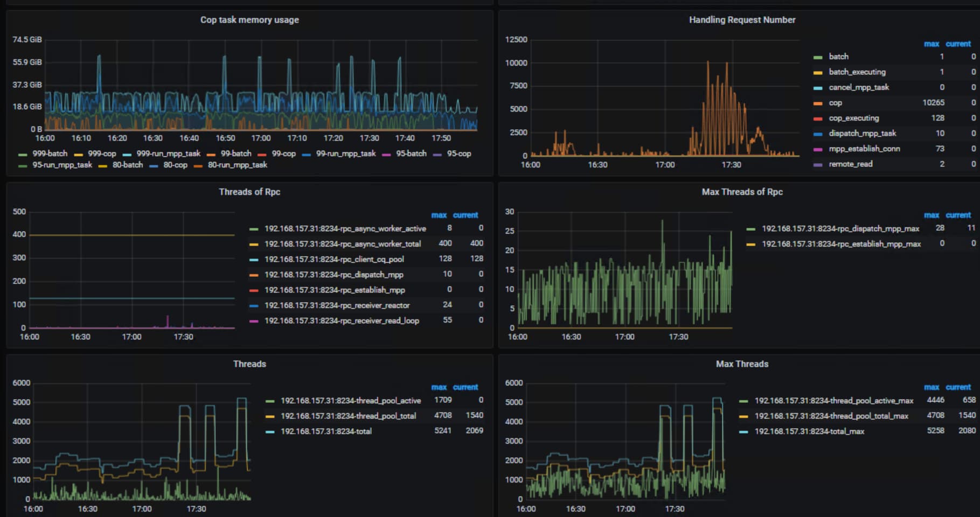Select the 192.168.157.31:8234-total legend entry

point(326,431)
